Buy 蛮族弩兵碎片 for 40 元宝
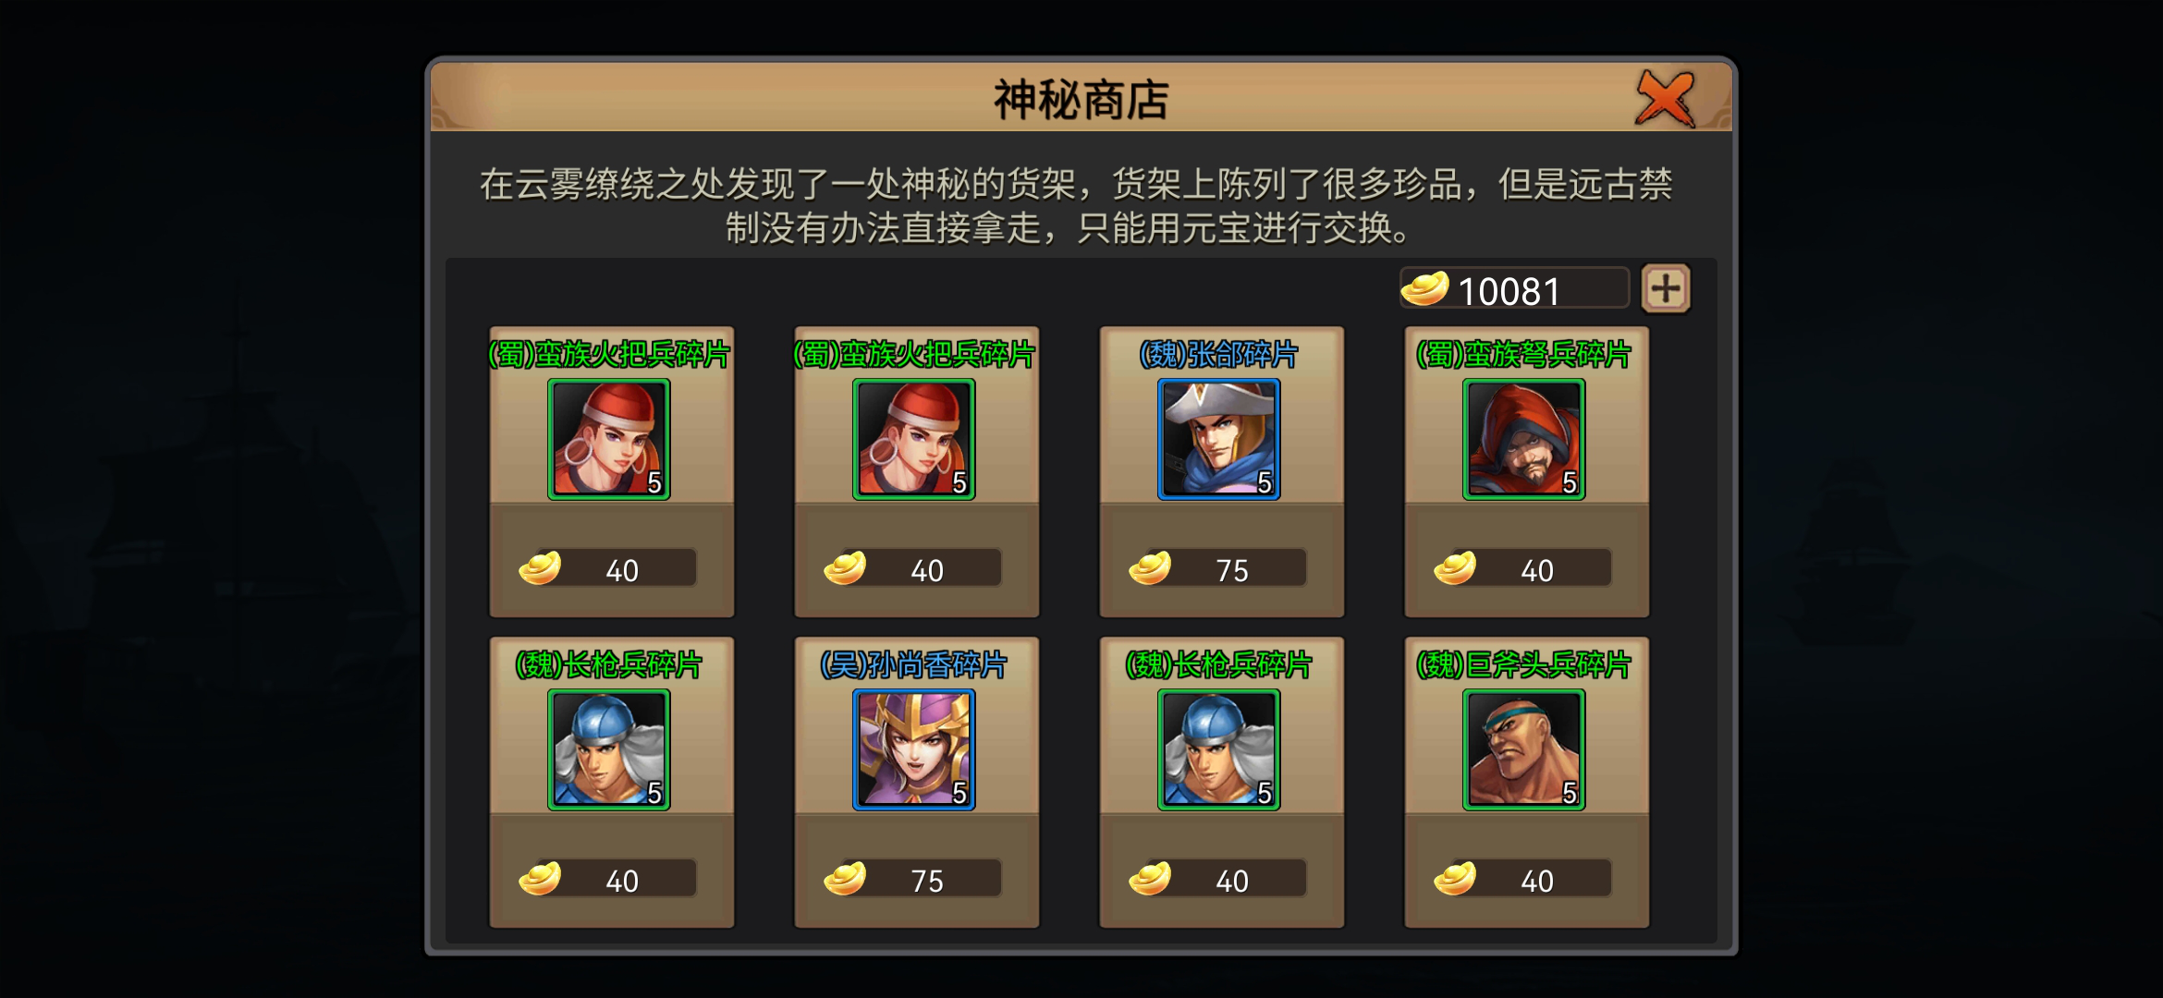 [1523, 567]
